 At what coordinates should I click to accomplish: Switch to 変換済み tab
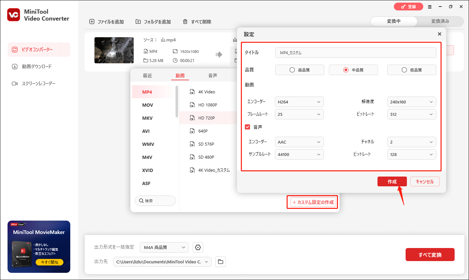tap(440, 21)
